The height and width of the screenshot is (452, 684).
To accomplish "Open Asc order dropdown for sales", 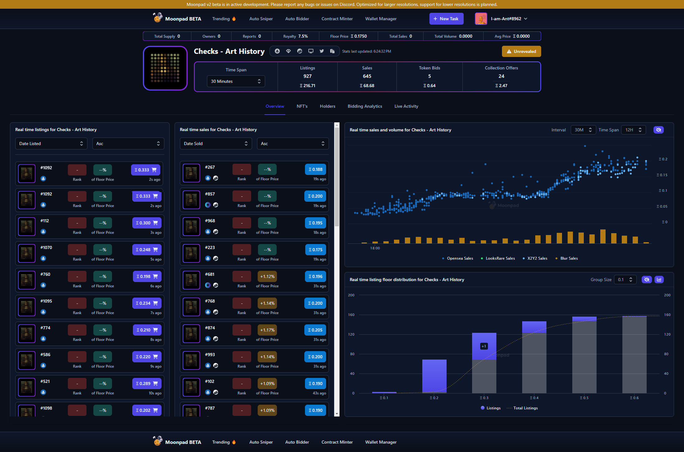I will point(293,144).
